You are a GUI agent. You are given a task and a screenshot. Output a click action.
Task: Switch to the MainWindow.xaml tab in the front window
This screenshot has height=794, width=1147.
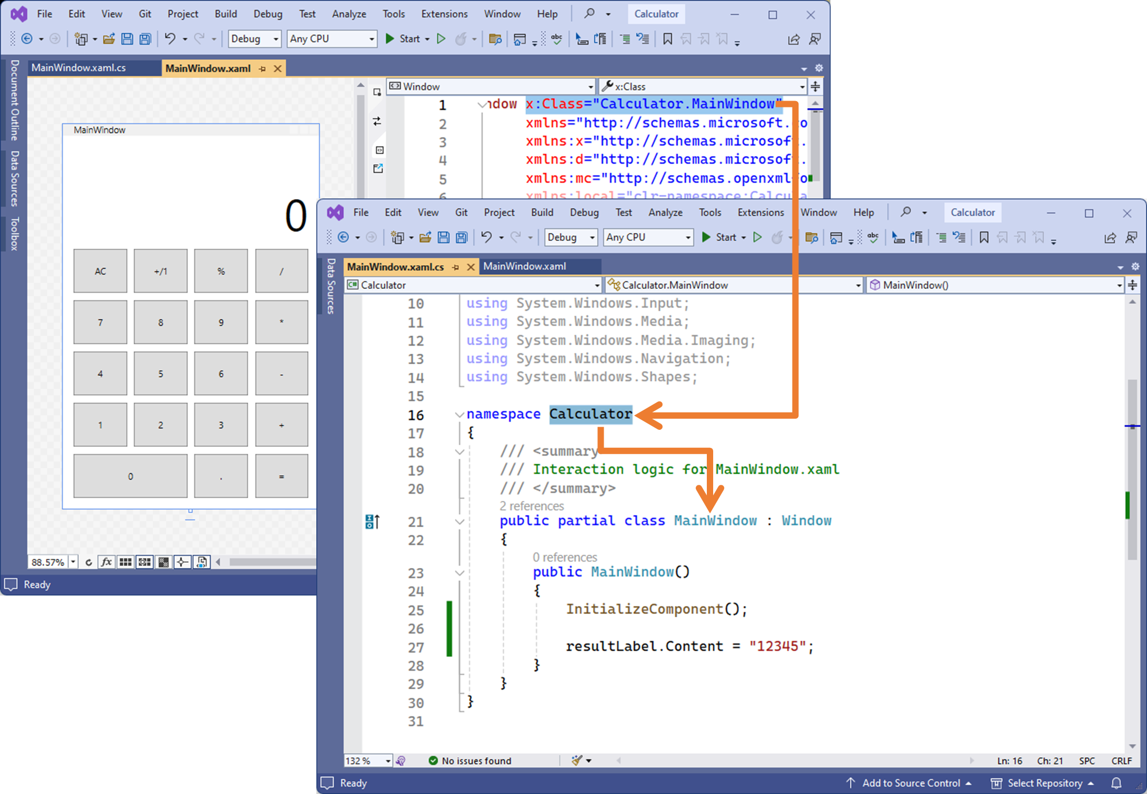tap(524, 266)
